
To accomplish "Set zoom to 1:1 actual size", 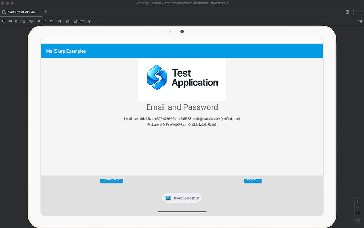I will (358, 214).
